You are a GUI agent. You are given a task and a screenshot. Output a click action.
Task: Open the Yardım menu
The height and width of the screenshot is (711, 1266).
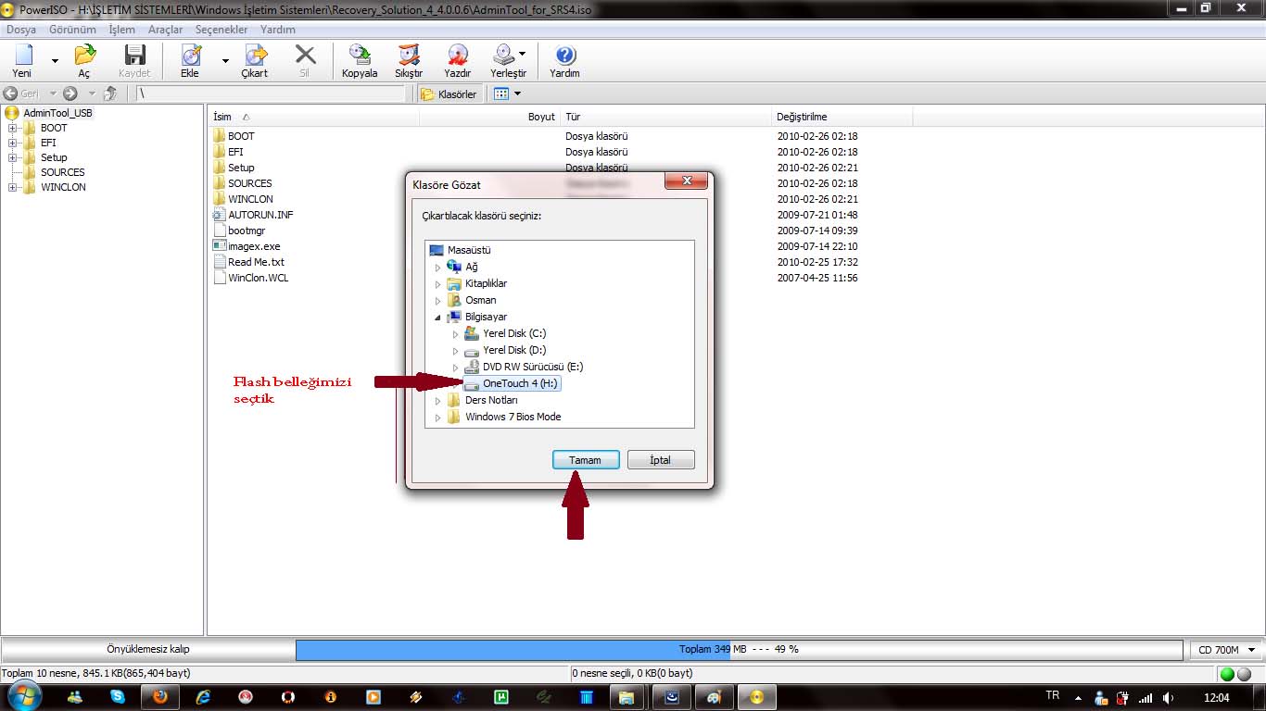click(x=278, y=30)
